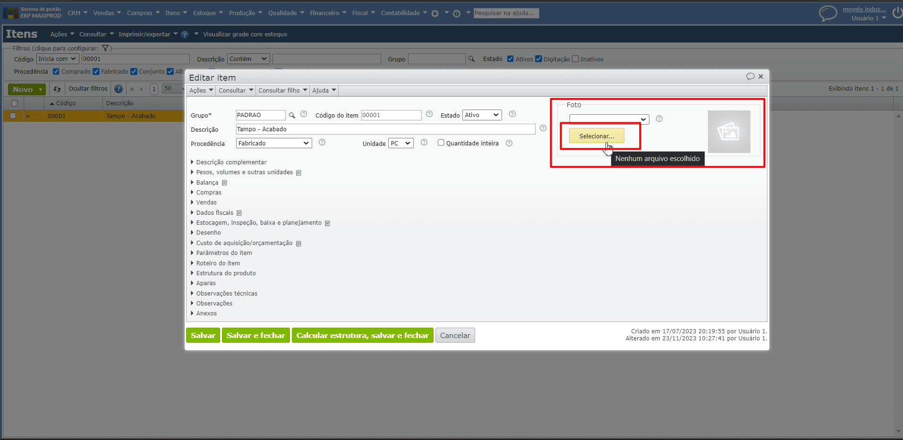Open the Descrição 'Contém' filter dropdown

coord(248,59)
